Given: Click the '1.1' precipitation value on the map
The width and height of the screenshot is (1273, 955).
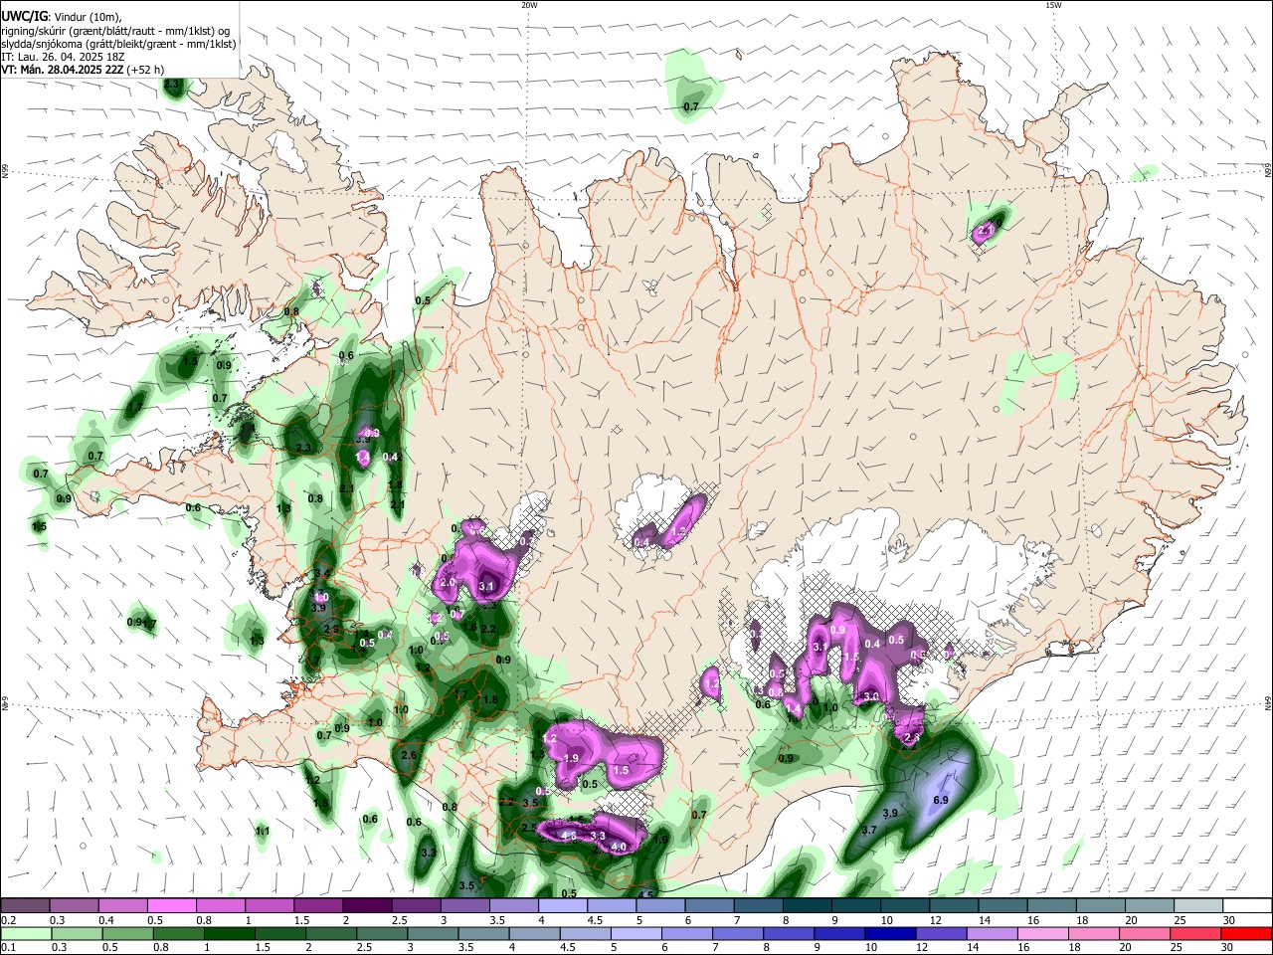Looking at the screenshot, I should tap(263, 831).
